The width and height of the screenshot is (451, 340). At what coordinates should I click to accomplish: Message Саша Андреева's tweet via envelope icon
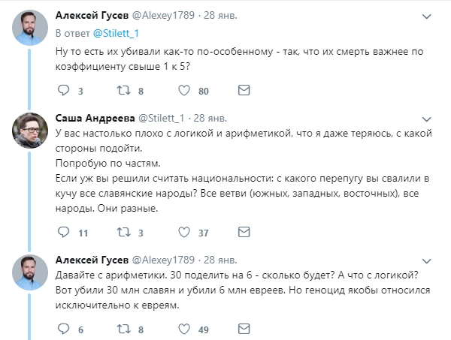[x=243, y=232]
